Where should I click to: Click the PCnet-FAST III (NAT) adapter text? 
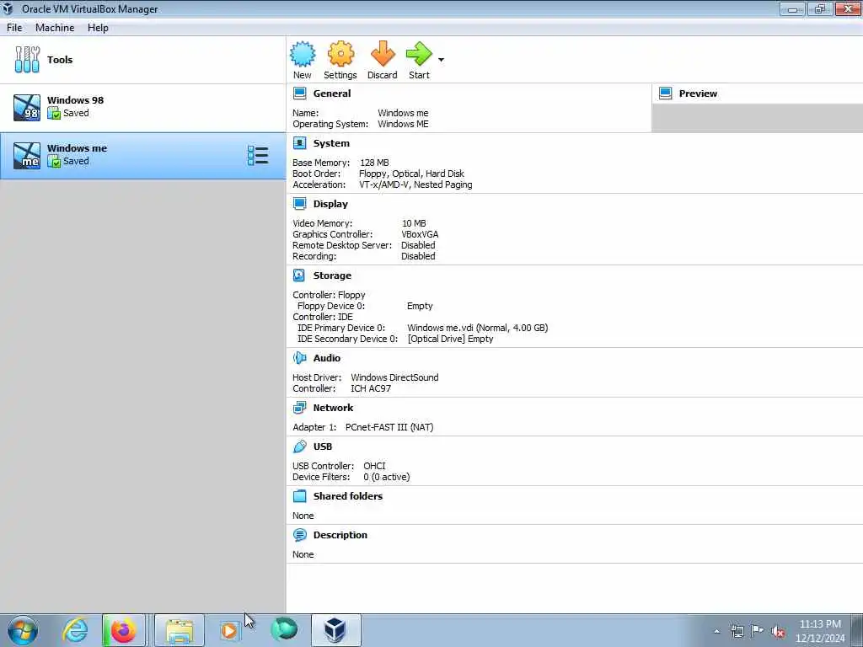pyautogui.click(x=389, y=427)
